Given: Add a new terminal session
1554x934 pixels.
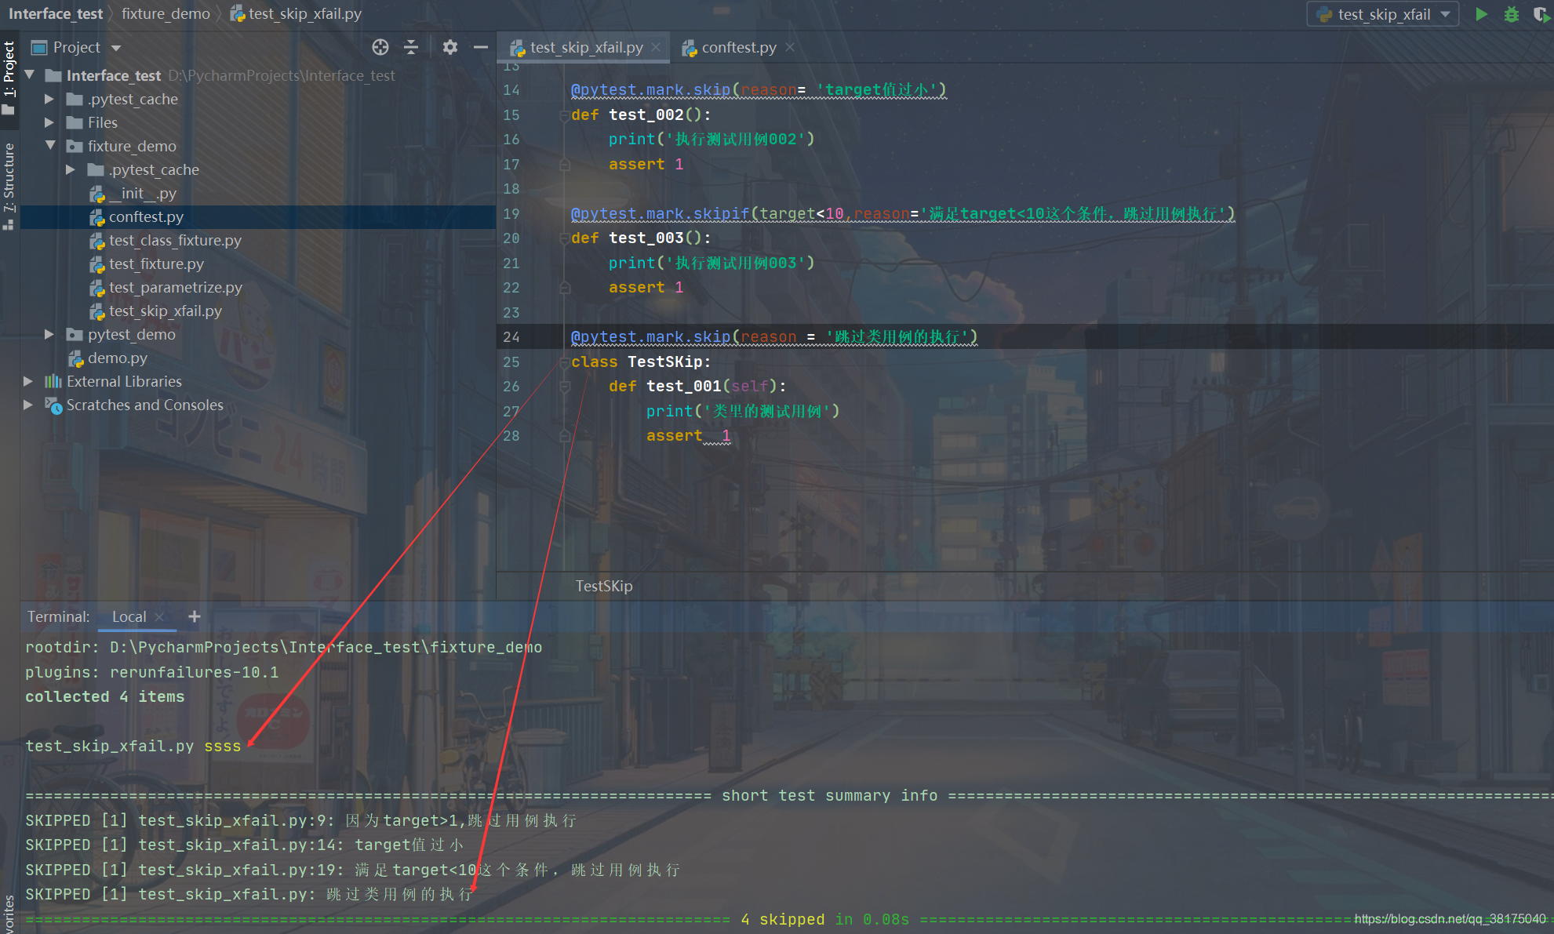Looking at the screenshot, I should pos(195,616).
